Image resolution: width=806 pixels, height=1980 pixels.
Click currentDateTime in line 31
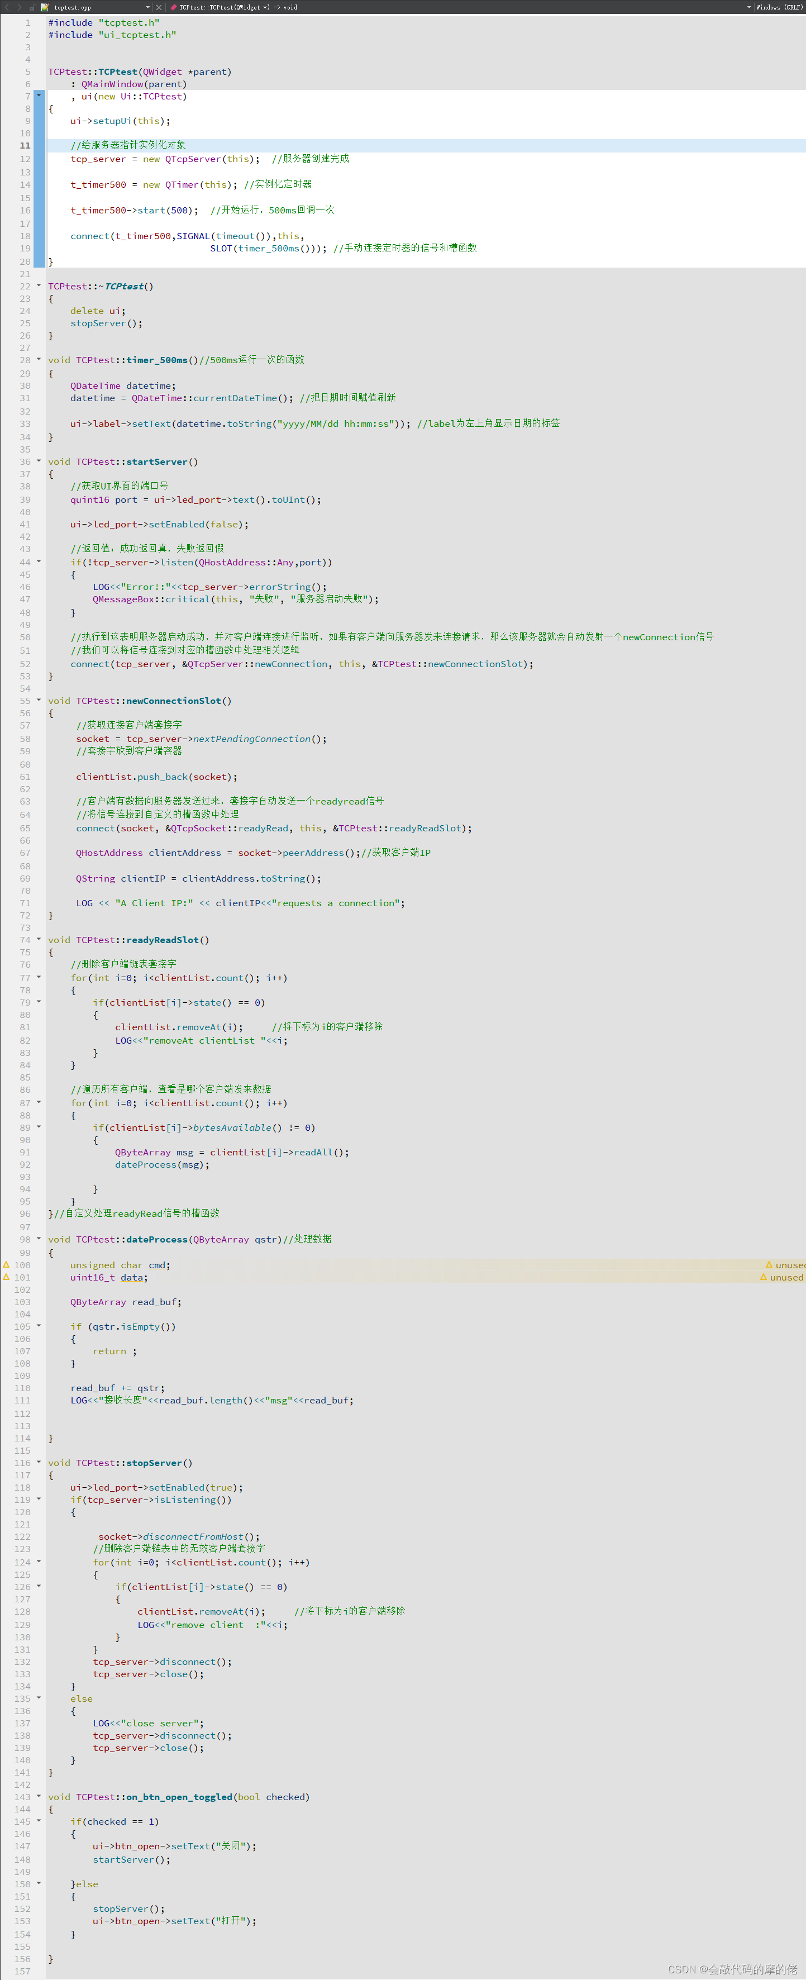point(235,398)
